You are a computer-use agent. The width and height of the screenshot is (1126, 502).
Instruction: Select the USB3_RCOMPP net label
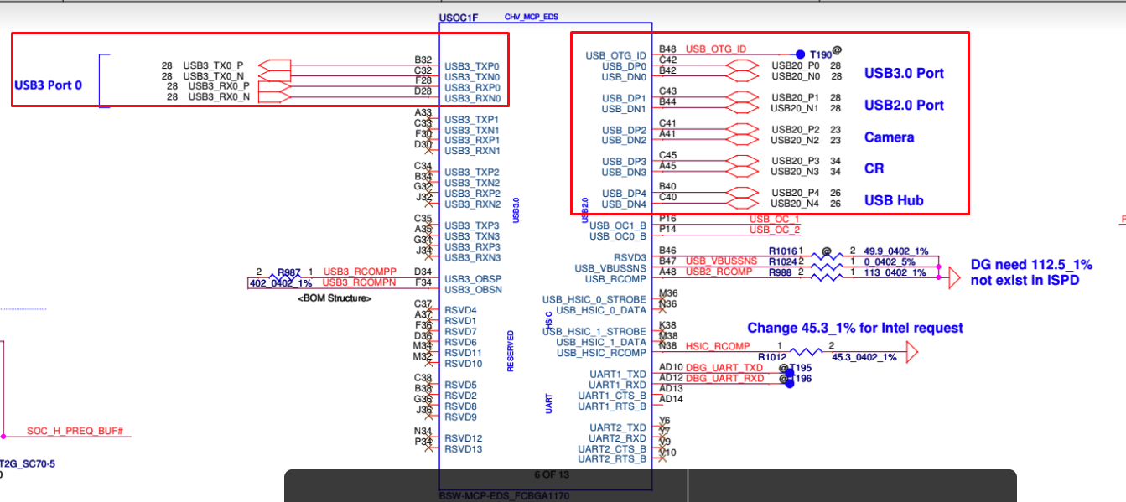(x=360, y=272)
